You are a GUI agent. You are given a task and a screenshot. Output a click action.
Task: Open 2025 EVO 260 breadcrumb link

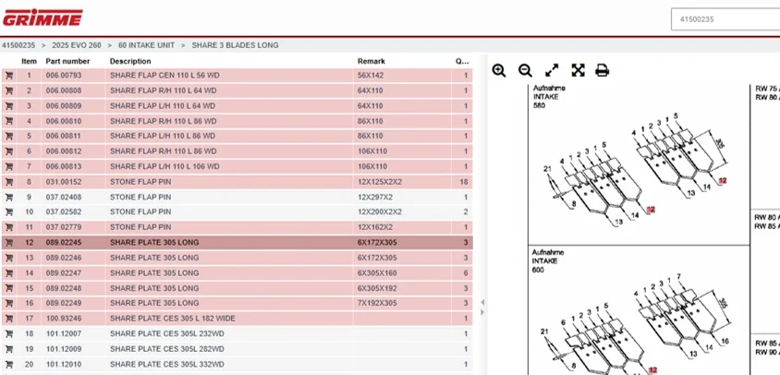[77, 45]
